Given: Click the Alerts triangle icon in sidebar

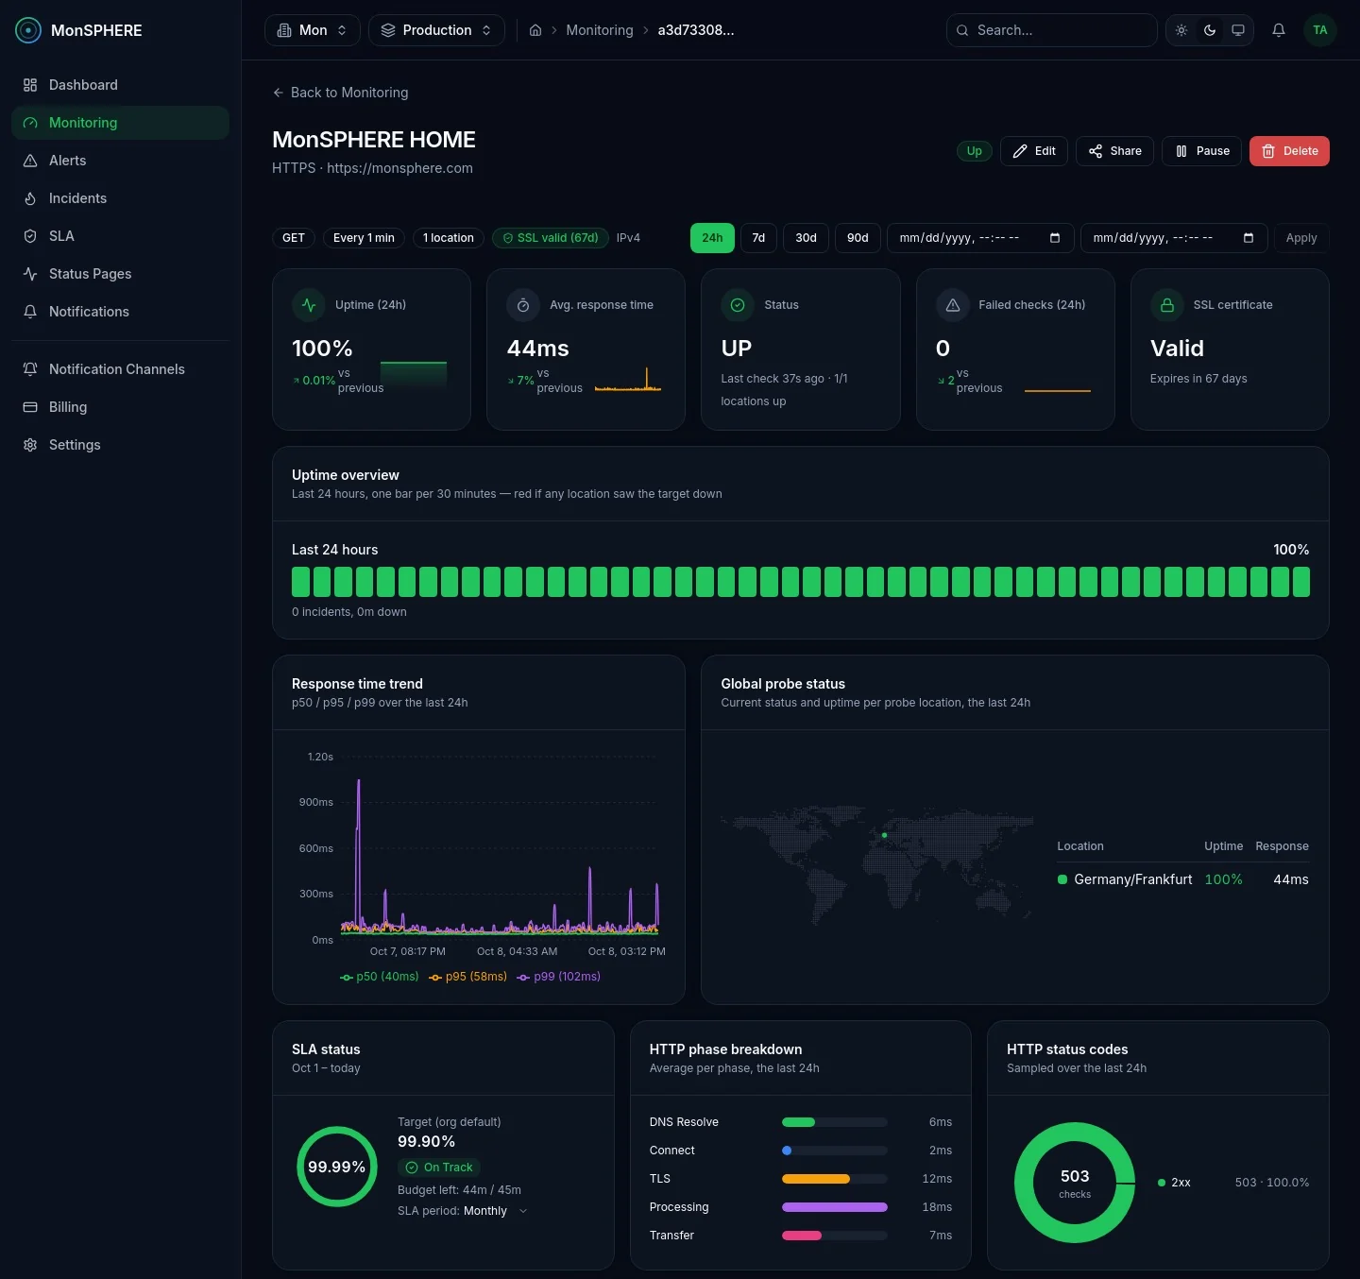Looking at the screenshot, I should coord(30,161).
